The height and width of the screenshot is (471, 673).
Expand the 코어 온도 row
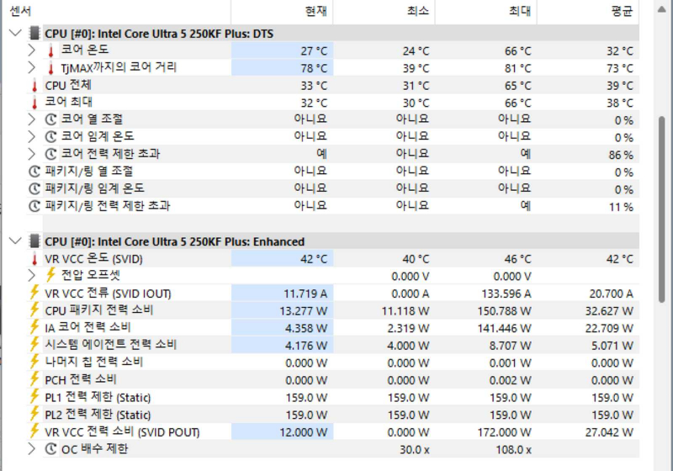pos(32,50)
